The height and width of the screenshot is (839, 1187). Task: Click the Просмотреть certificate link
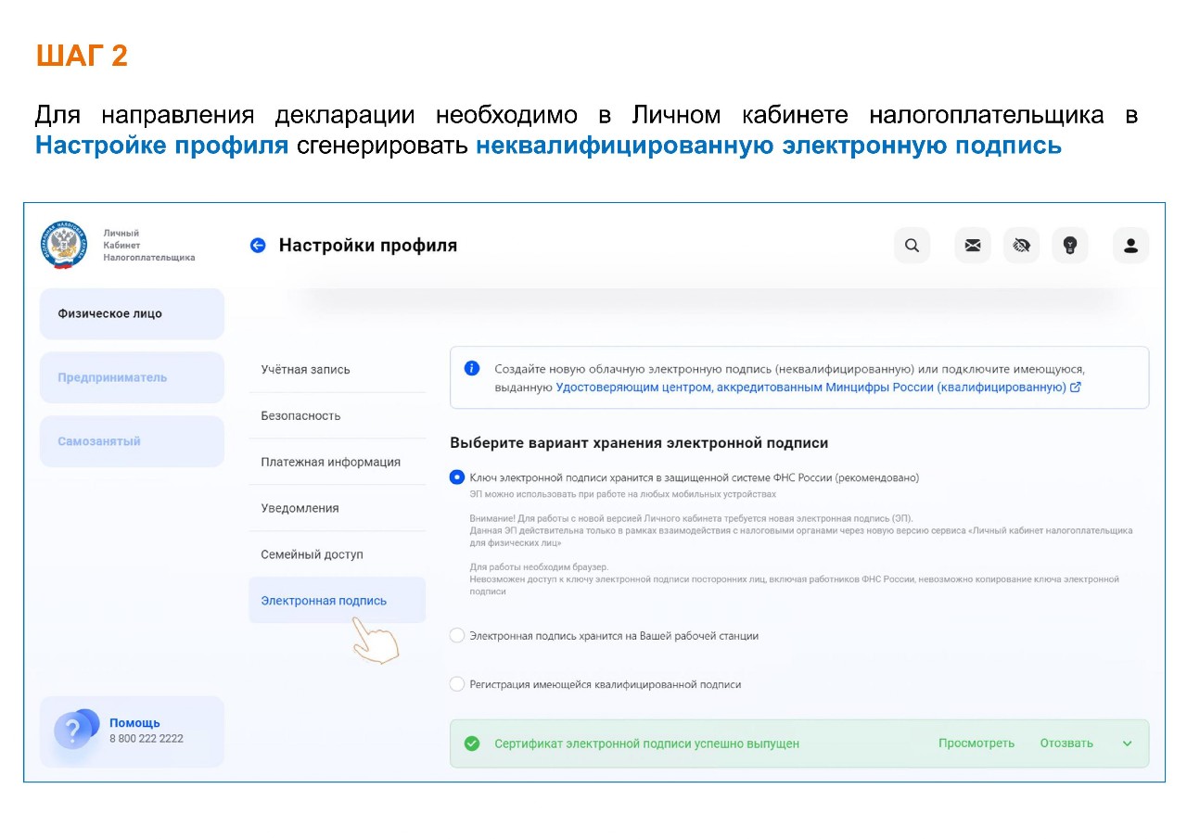(x=976, y=744)
